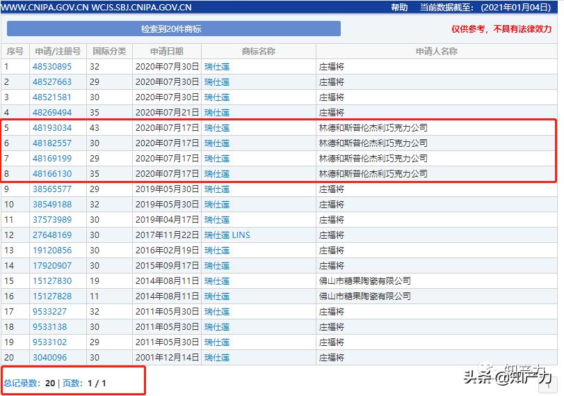Select date cell 2016年02月19日
Viewport: 564px width, 396px height.
pos(168,251)
